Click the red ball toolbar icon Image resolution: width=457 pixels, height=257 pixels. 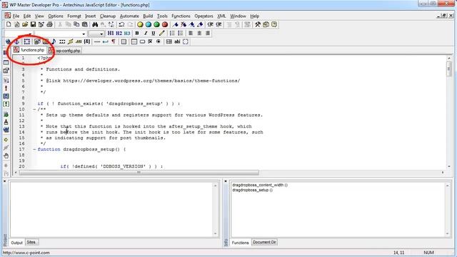tap(165, 24)
